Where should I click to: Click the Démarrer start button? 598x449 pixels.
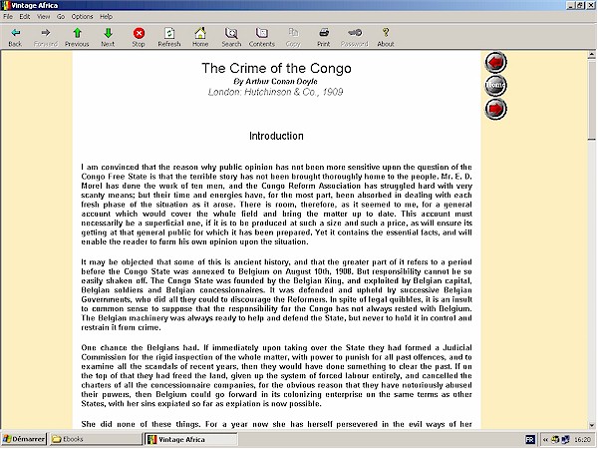(24, 439)
